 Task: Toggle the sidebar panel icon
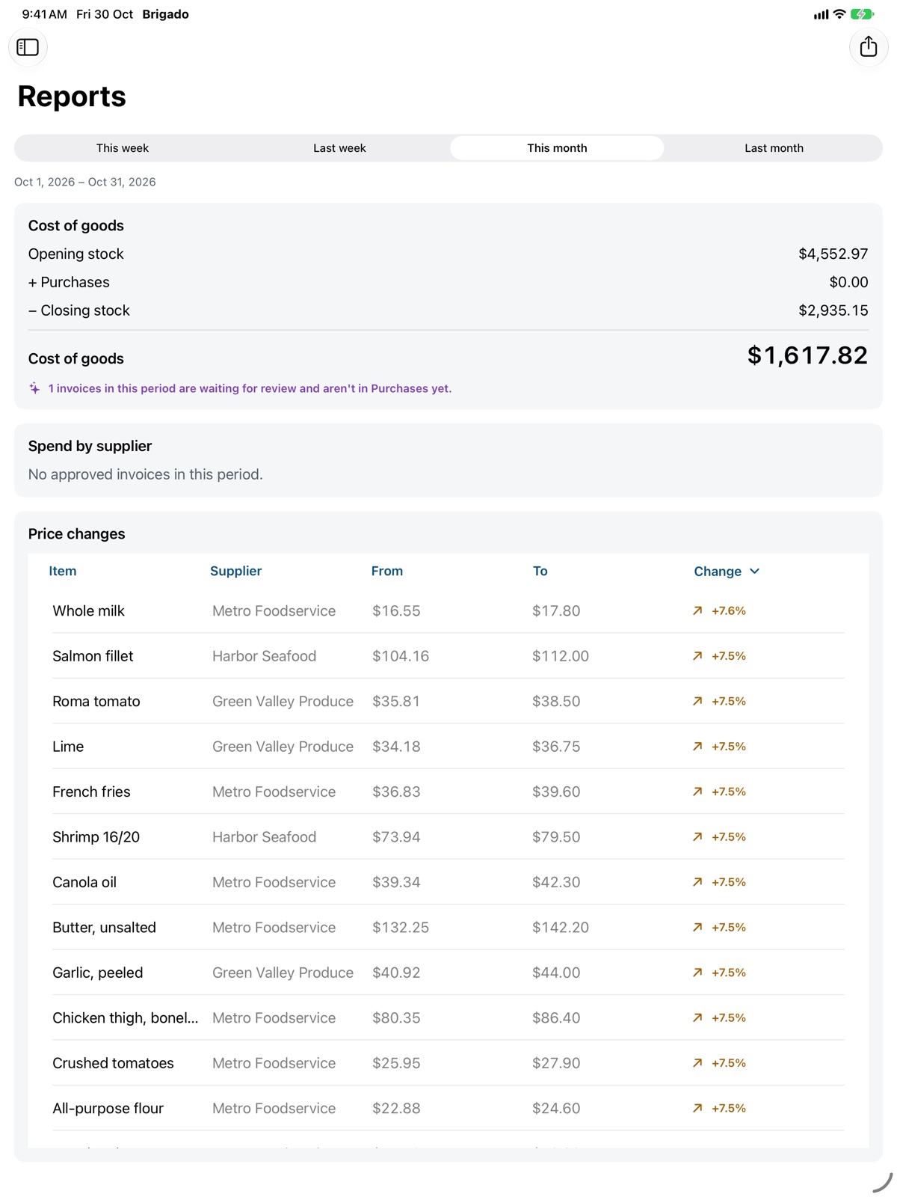[28, 47]
